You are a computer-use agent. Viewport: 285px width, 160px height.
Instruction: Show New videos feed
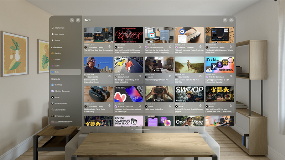click(66, 34)
